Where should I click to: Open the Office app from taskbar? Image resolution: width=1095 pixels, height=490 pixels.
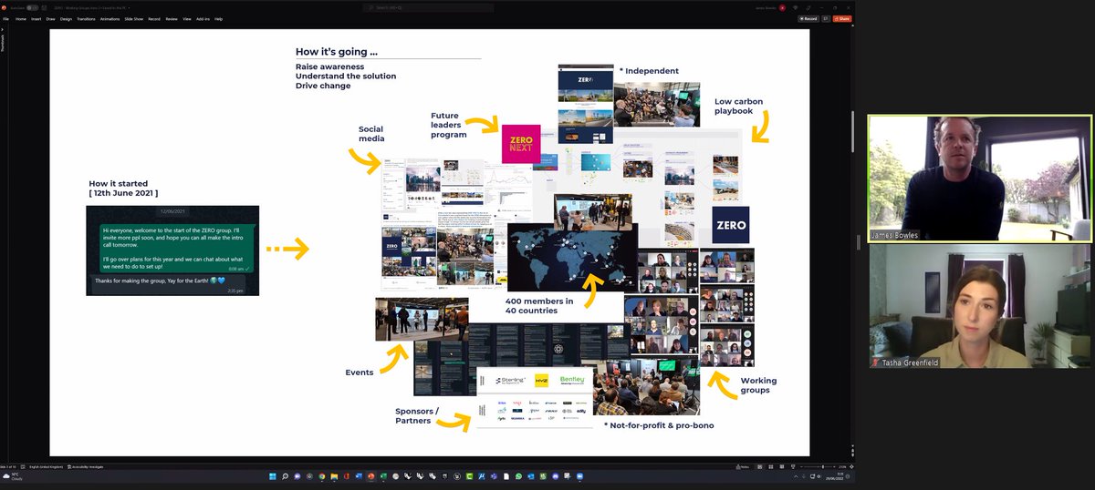(x=346, y=476)
